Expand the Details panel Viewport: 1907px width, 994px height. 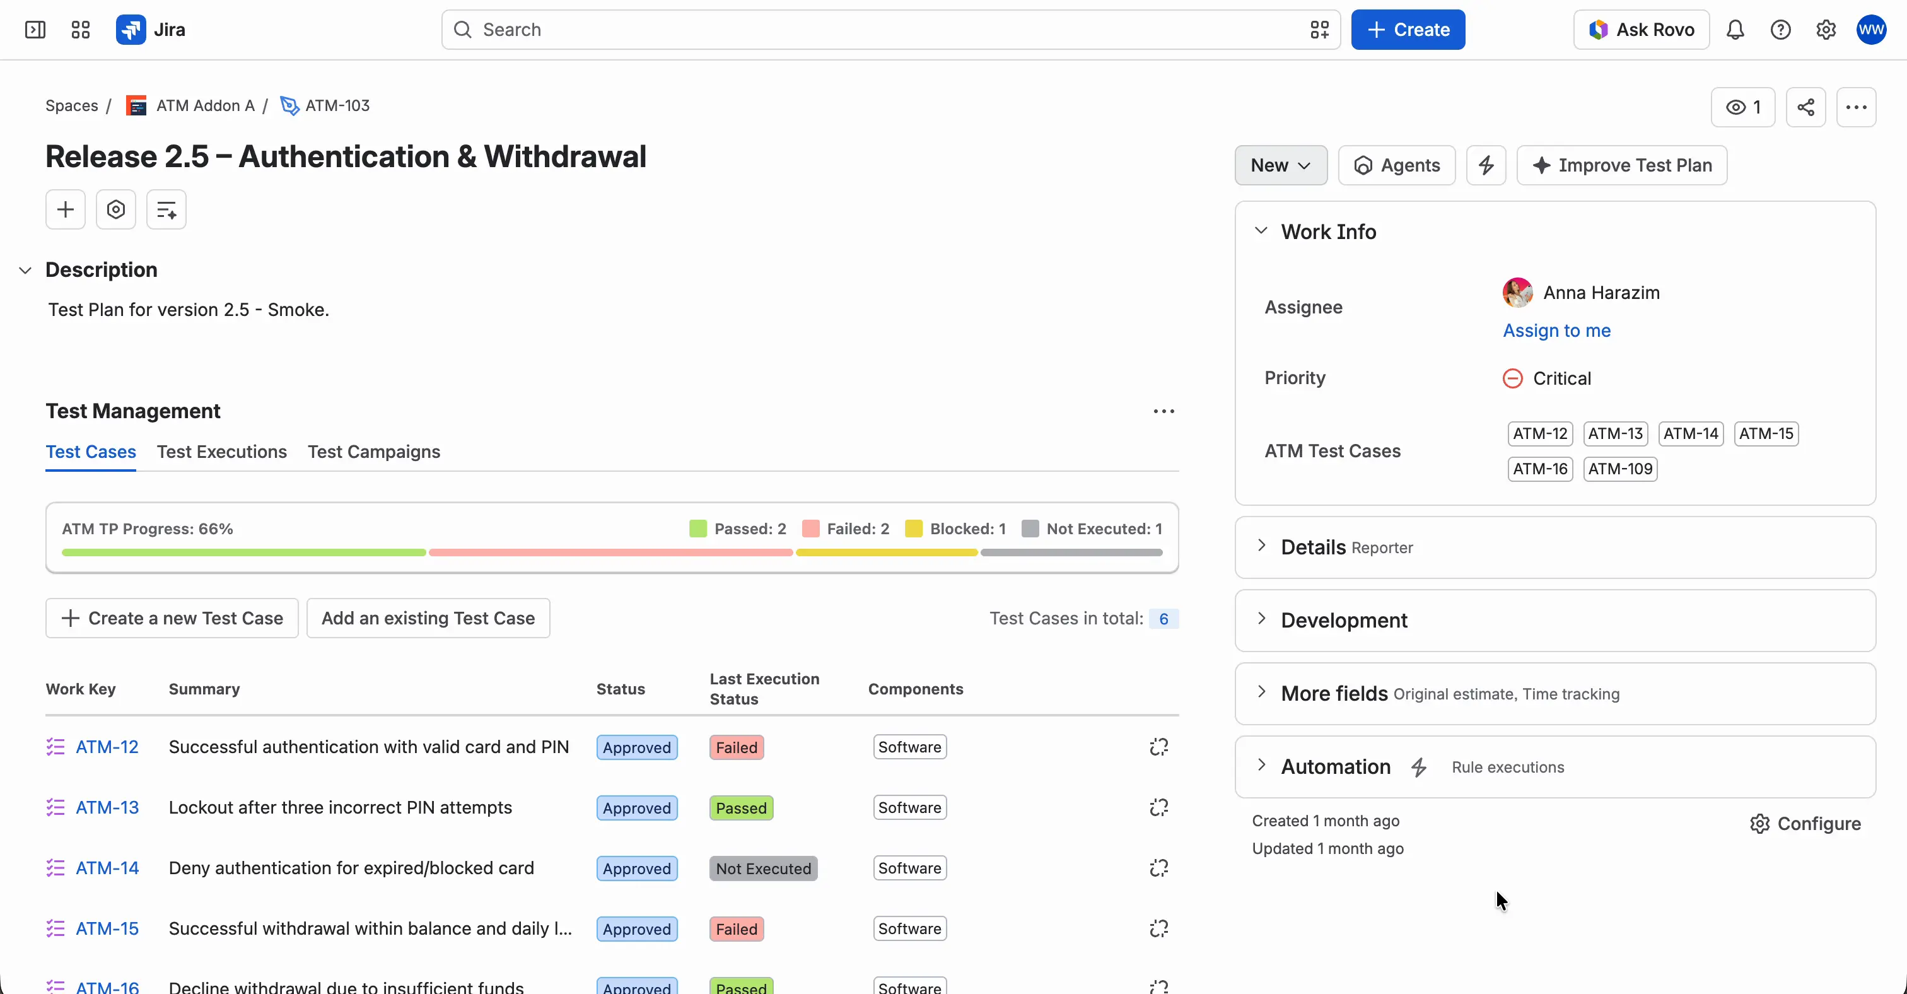(x=1261, y=546)
